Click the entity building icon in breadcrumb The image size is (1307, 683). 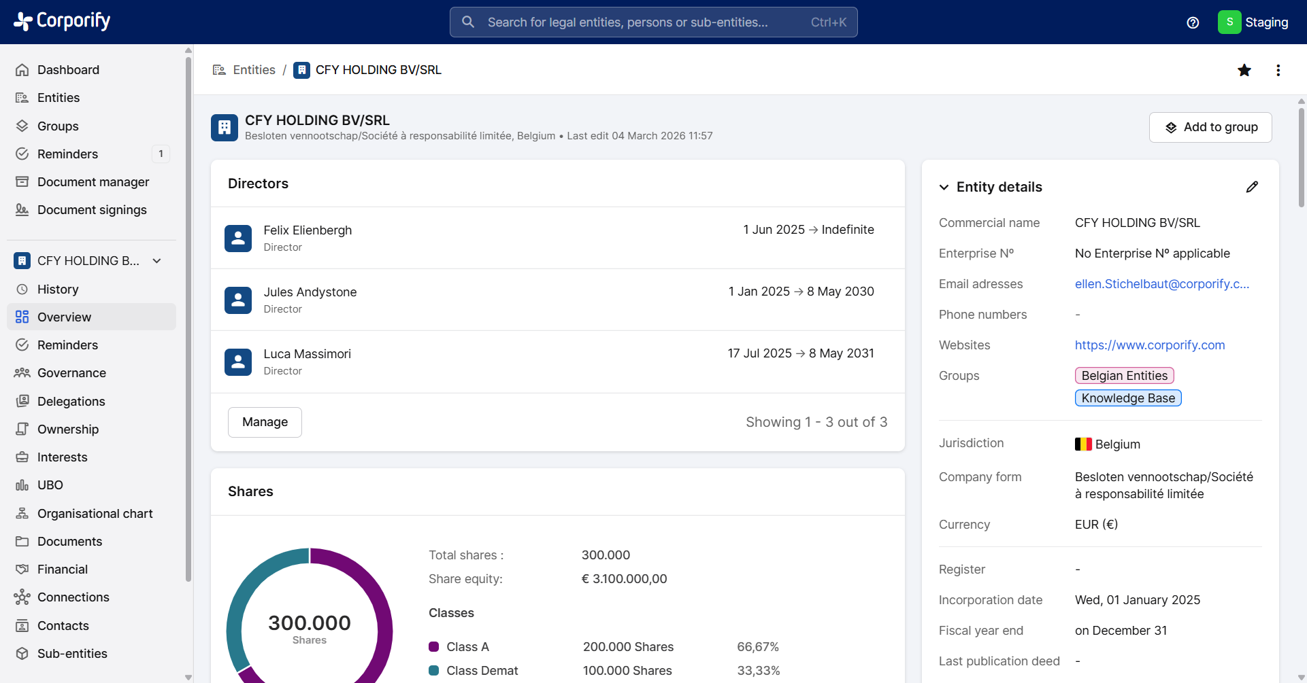coord(302,70)
